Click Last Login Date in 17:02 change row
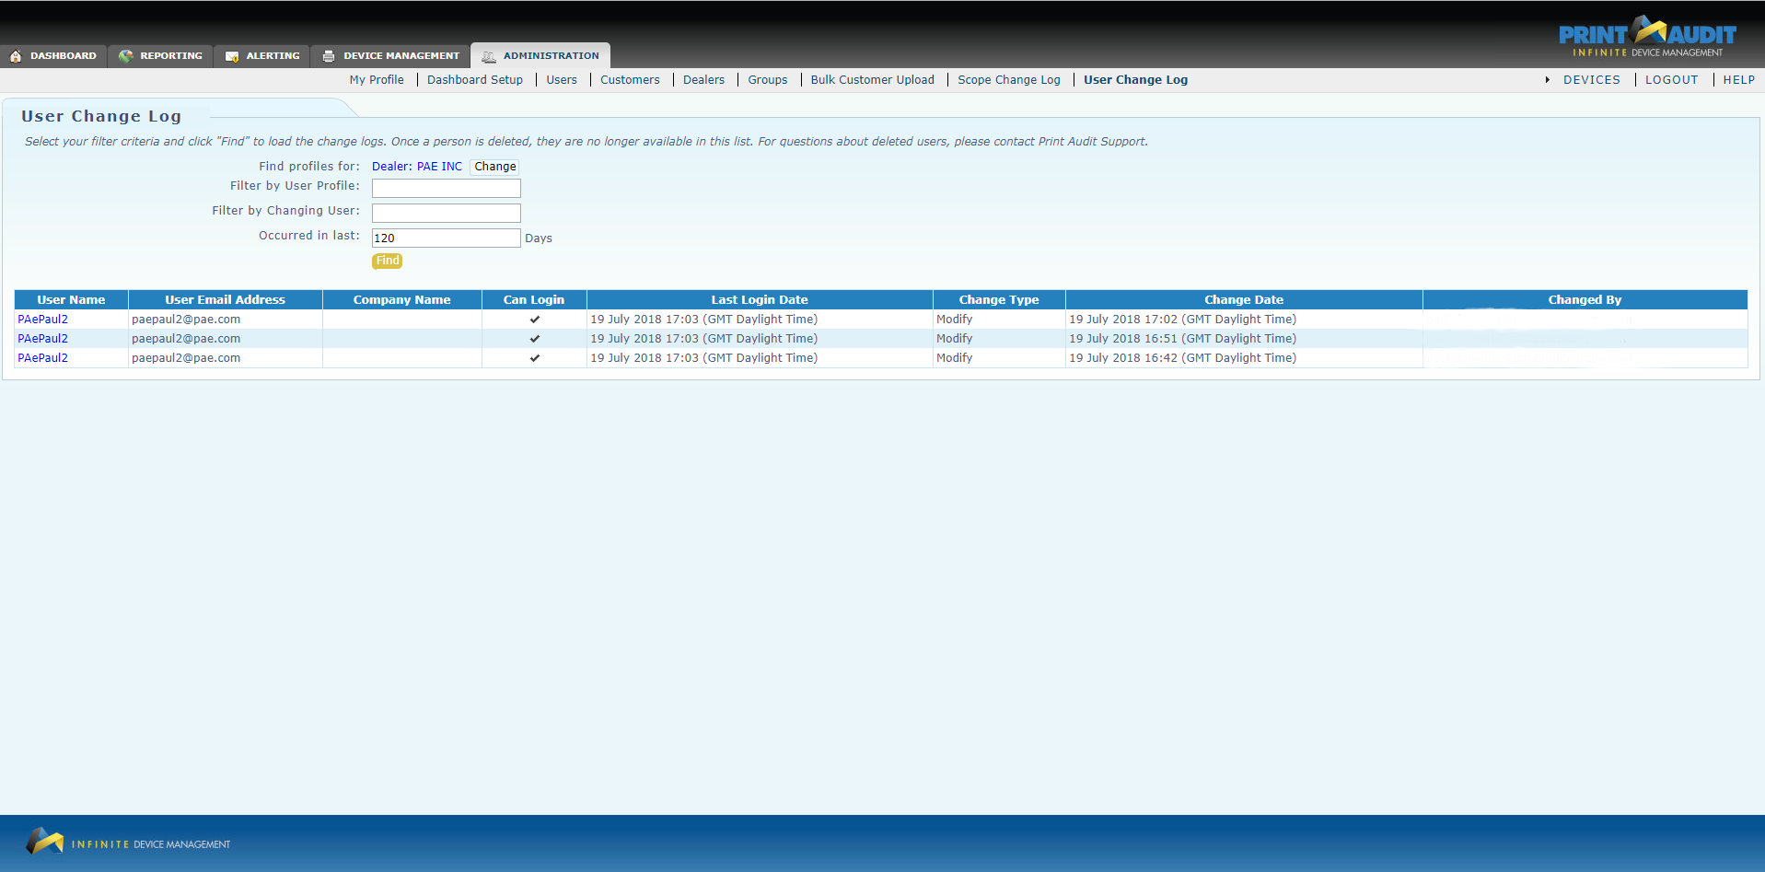Viewport: 1765px width, 872px height. click(703, 320)
